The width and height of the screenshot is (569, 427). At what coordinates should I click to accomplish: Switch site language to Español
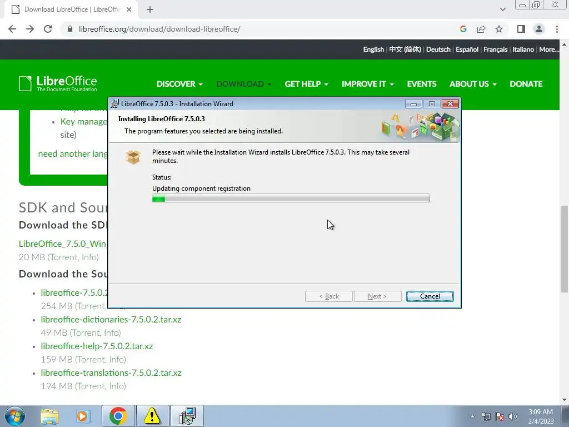pyautogui.click(x=467, y=49)
